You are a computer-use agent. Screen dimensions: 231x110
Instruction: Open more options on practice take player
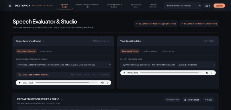pyautogui.click(x=212, y=73)
